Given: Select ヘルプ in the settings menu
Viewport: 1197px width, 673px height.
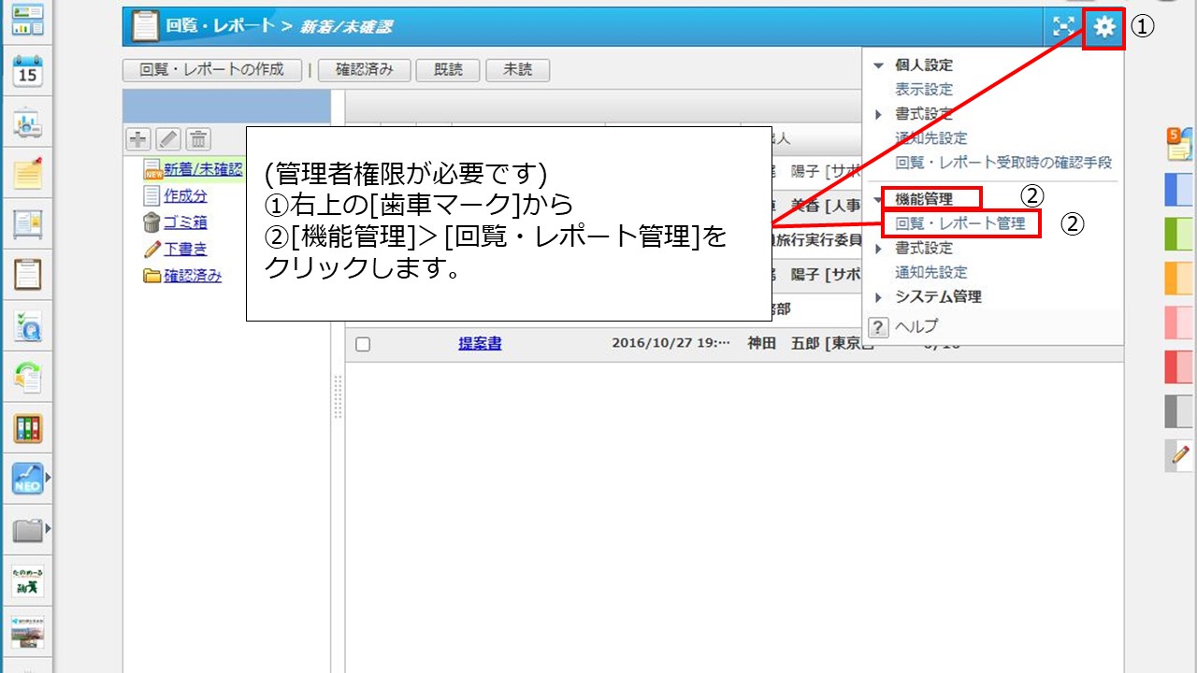Looking at the screenshot, I should (x=916, y=326).
